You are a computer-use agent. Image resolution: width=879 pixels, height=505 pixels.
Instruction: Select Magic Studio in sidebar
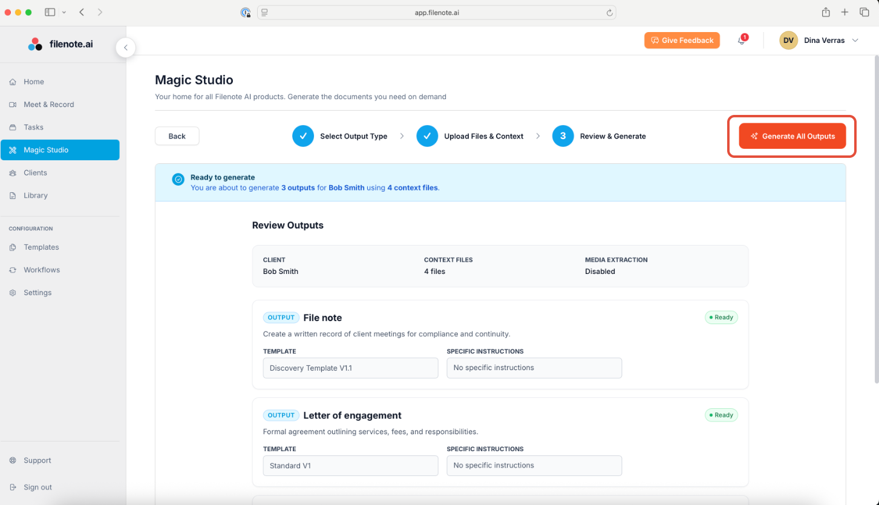tap(60, 150)
